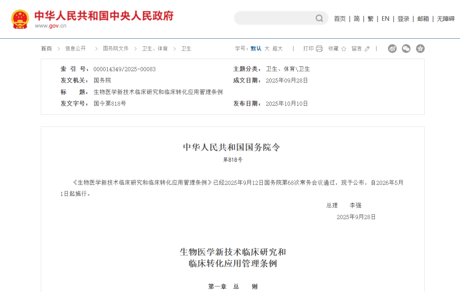Share the page via the WeChat icon
This screenshot has height=292, width=460.
(406, 48)
